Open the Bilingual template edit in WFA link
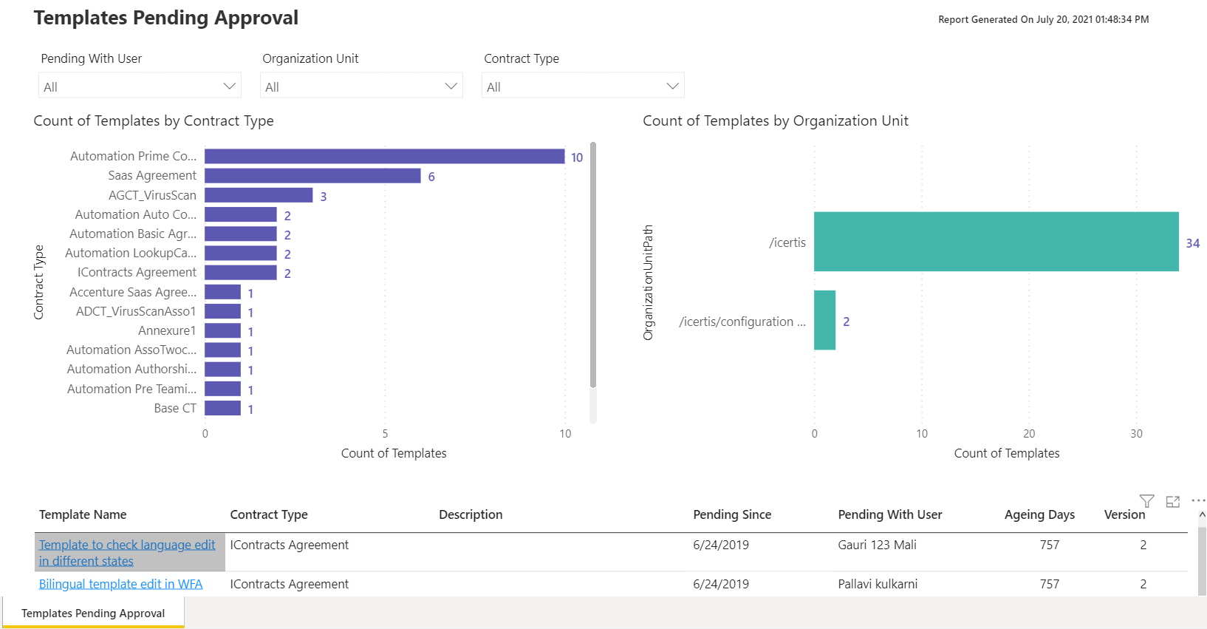 click(120, 584)
